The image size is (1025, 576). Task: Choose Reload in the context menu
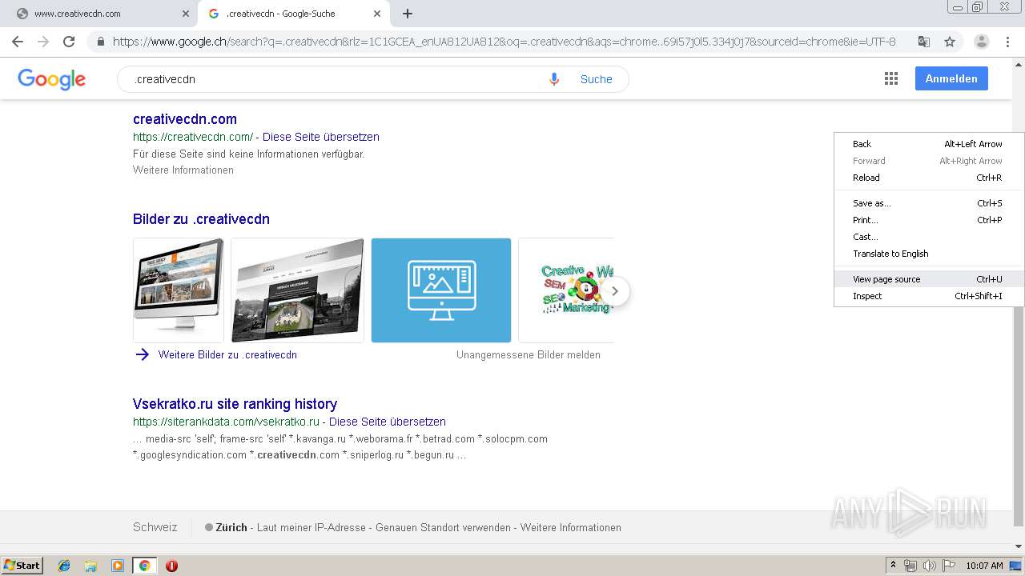(929, 178)
